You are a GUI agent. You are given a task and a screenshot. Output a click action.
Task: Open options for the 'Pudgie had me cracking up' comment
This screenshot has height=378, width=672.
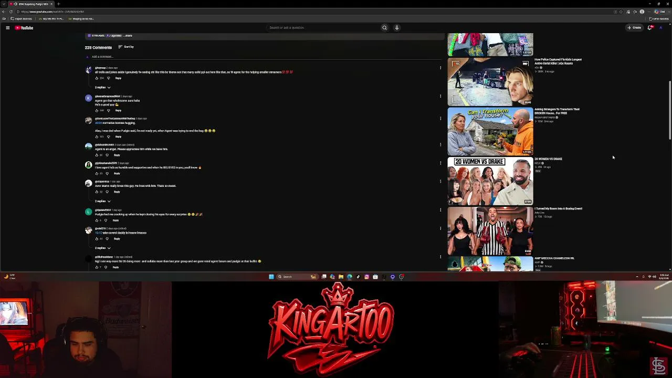coord(440,210)
